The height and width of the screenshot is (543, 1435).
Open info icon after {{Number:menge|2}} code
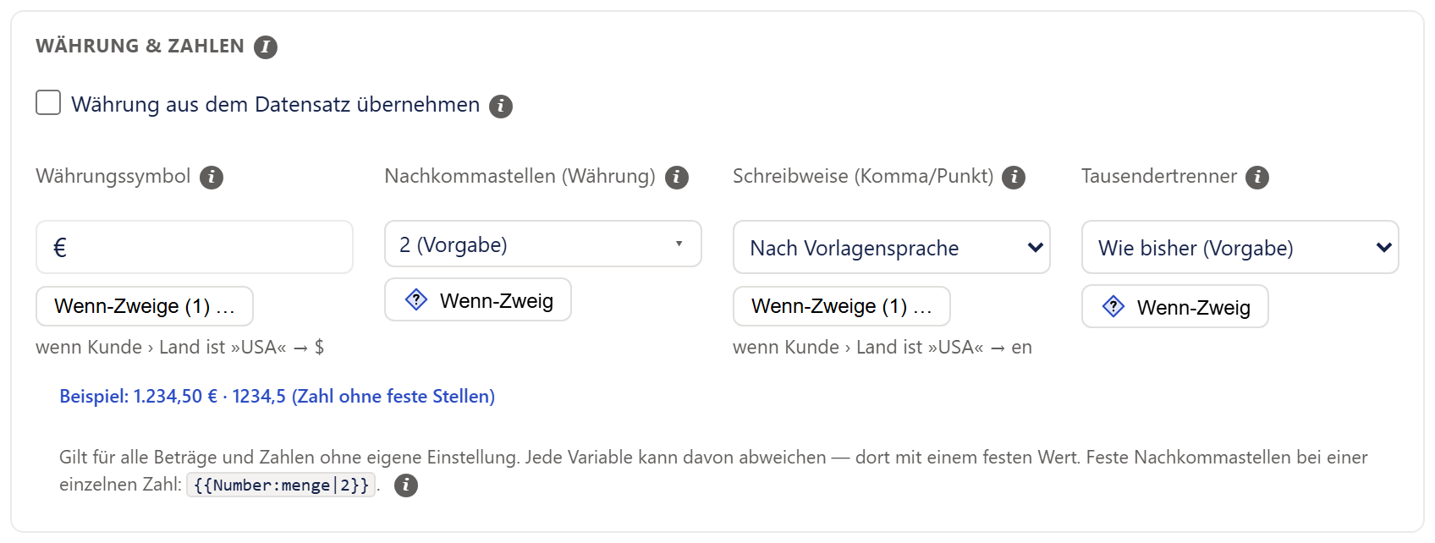pos(406,485)
